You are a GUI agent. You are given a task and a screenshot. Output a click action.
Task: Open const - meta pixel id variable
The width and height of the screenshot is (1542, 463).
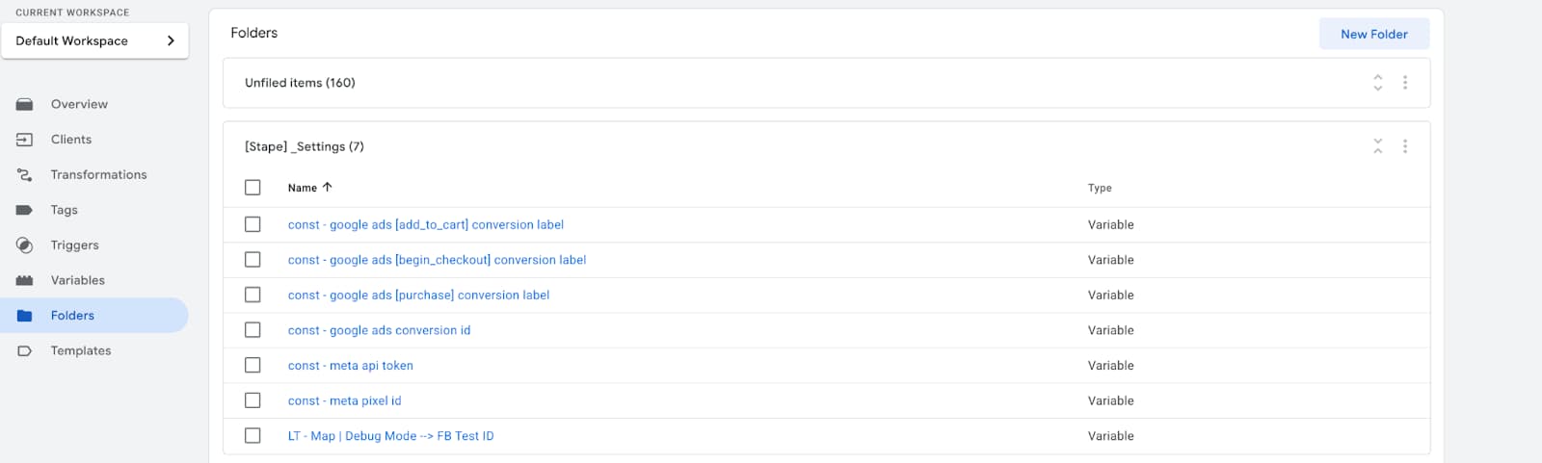344,400
